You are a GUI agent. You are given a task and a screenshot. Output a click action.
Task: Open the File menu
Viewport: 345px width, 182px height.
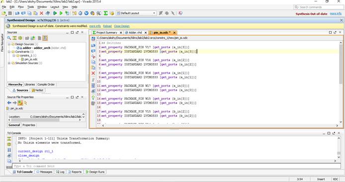click(4, 7)
